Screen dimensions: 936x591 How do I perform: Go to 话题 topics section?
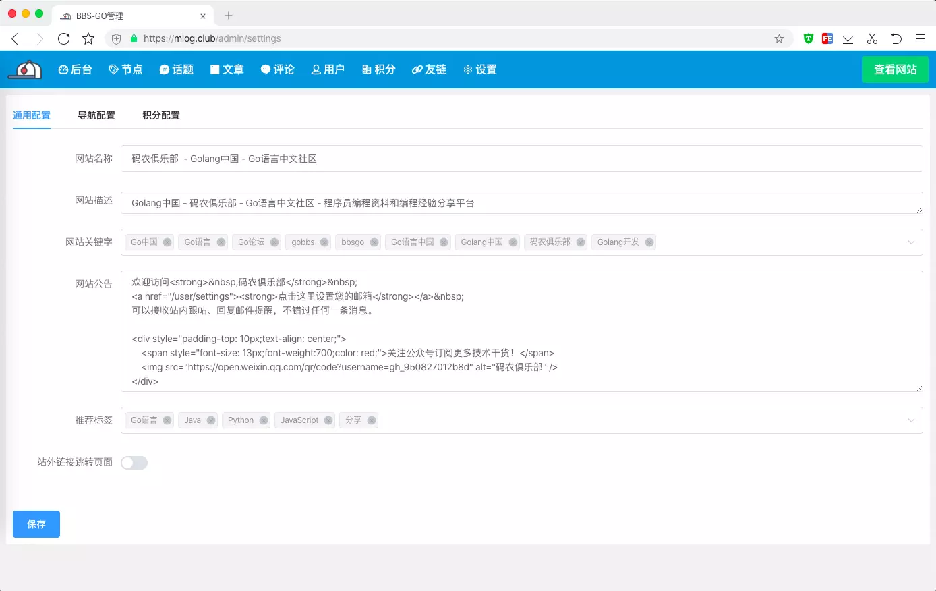point(176,69)
